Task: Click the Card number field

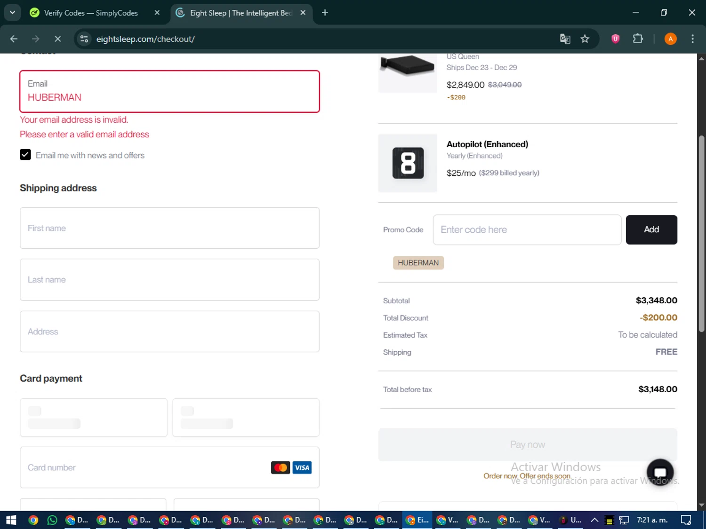Action: tap(169, 467)
